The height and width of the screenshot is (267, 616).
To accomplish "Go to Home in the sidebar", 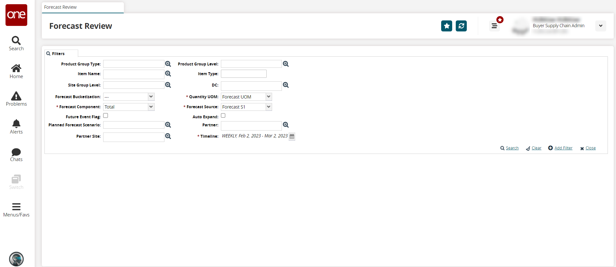I will [16, 71].
